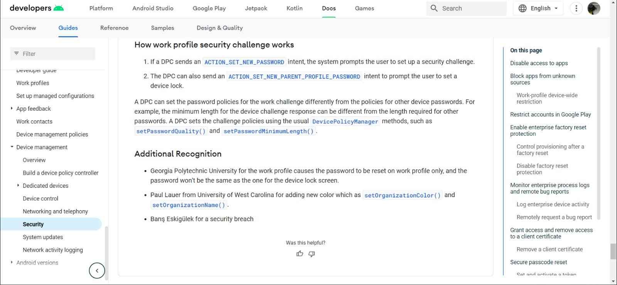
Task: Expand the Android versions section
Action: [12, 263]
